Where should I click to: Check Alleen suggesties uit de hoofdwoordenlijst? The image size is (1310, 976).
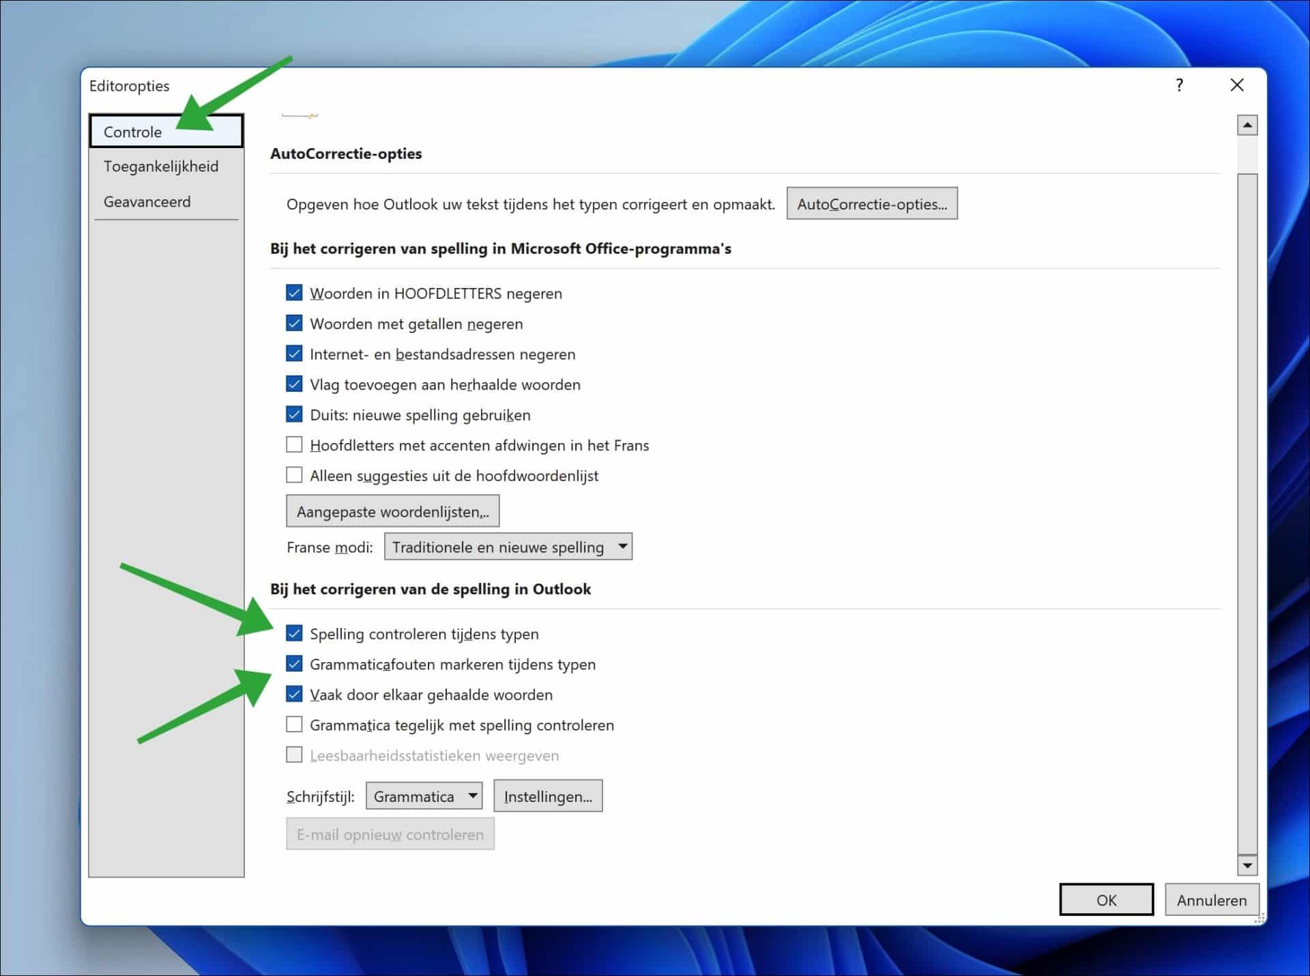click(x=294, y=474)
